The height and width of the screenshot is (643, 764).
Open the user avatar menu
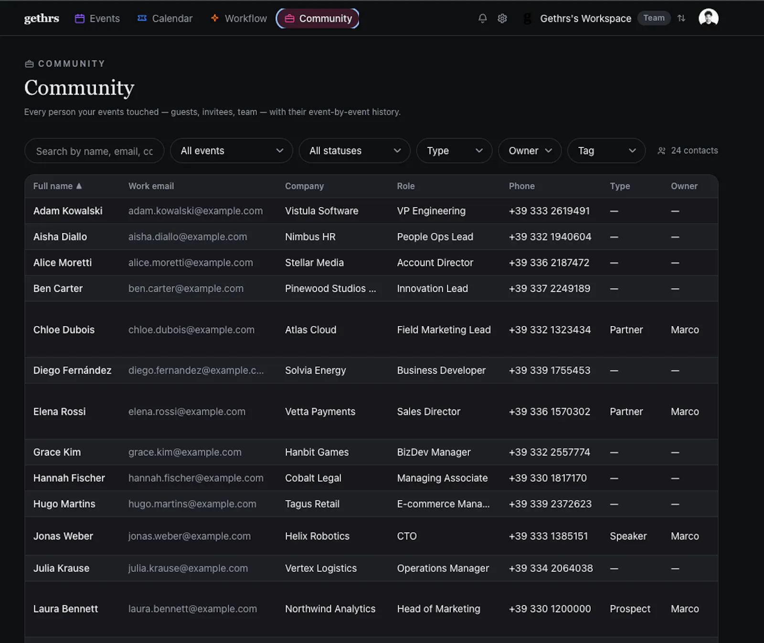(708, 18)
